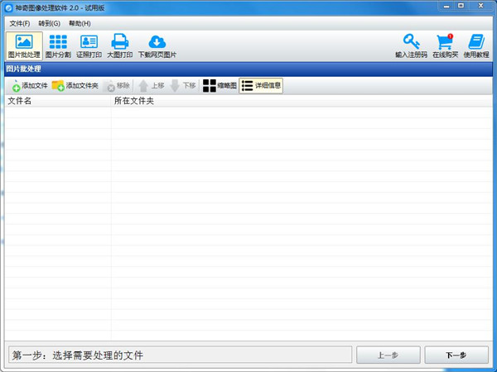This screenshot has width=497, height=372.
Task: Click the 下一步 next step button
Action: [456, 355]
